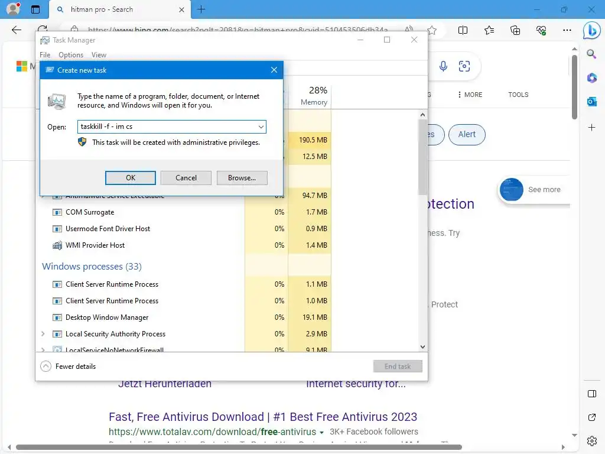Screen dimensions: 605x454
Task: Click Browse... in Create new task
Action: point(242,178)
